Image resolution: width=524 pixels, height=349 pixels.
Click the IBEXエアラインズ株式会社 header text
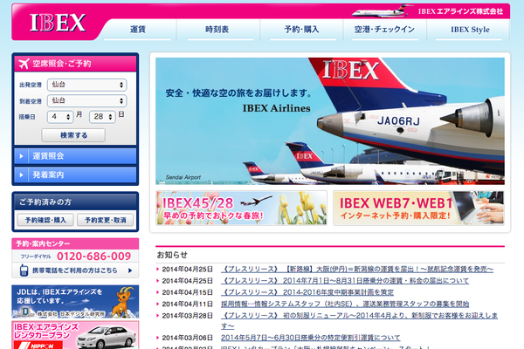point(460,11)
